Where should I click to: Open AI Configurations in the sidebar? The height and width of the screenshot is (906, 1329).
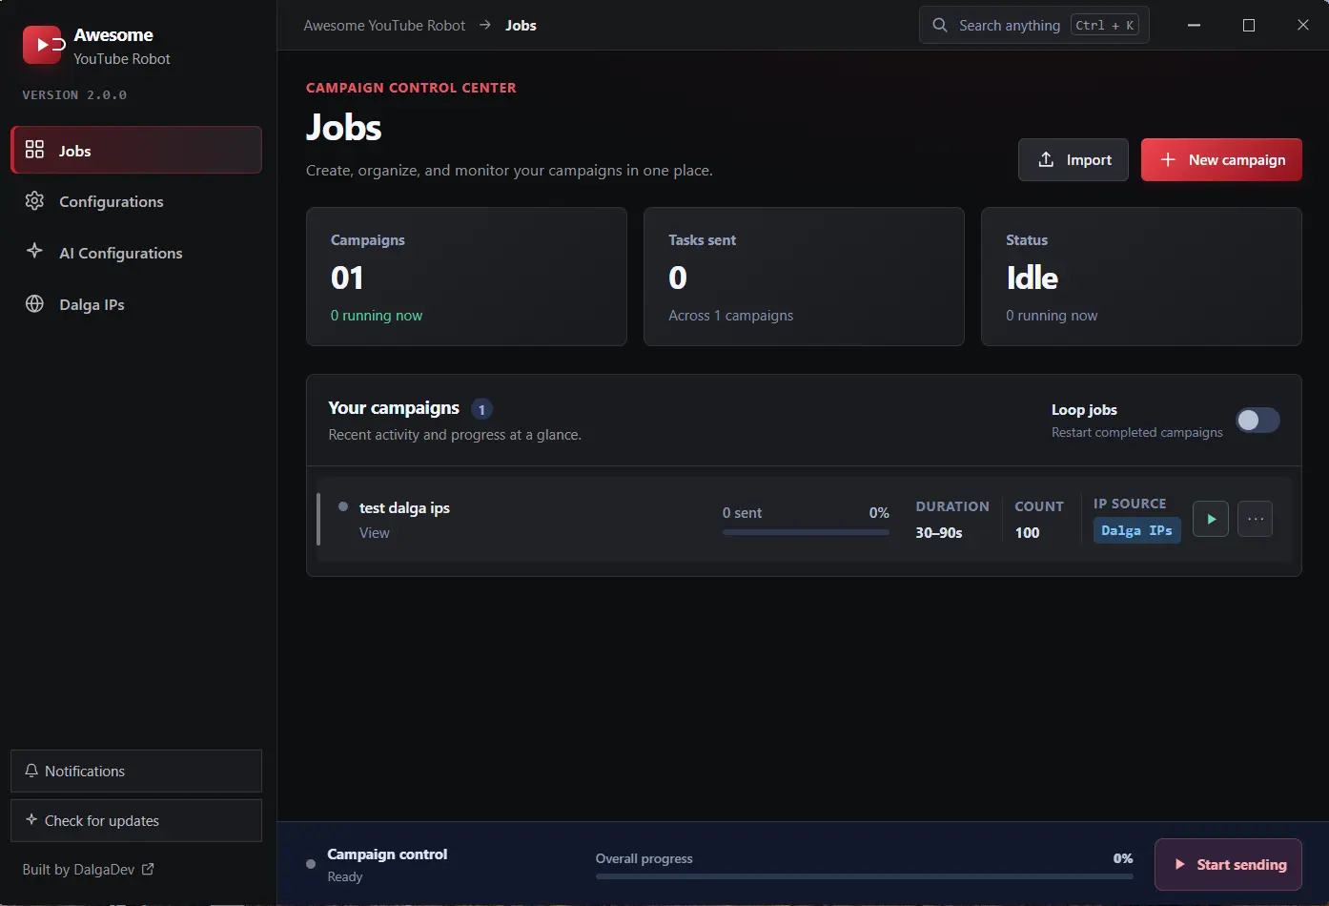136,253
